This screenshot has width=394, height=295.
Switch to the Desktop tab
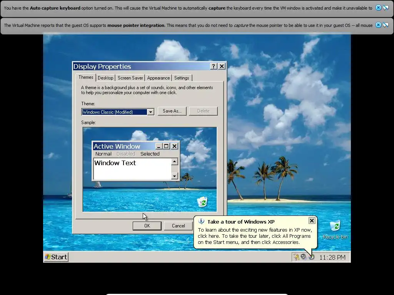(105, 78)
